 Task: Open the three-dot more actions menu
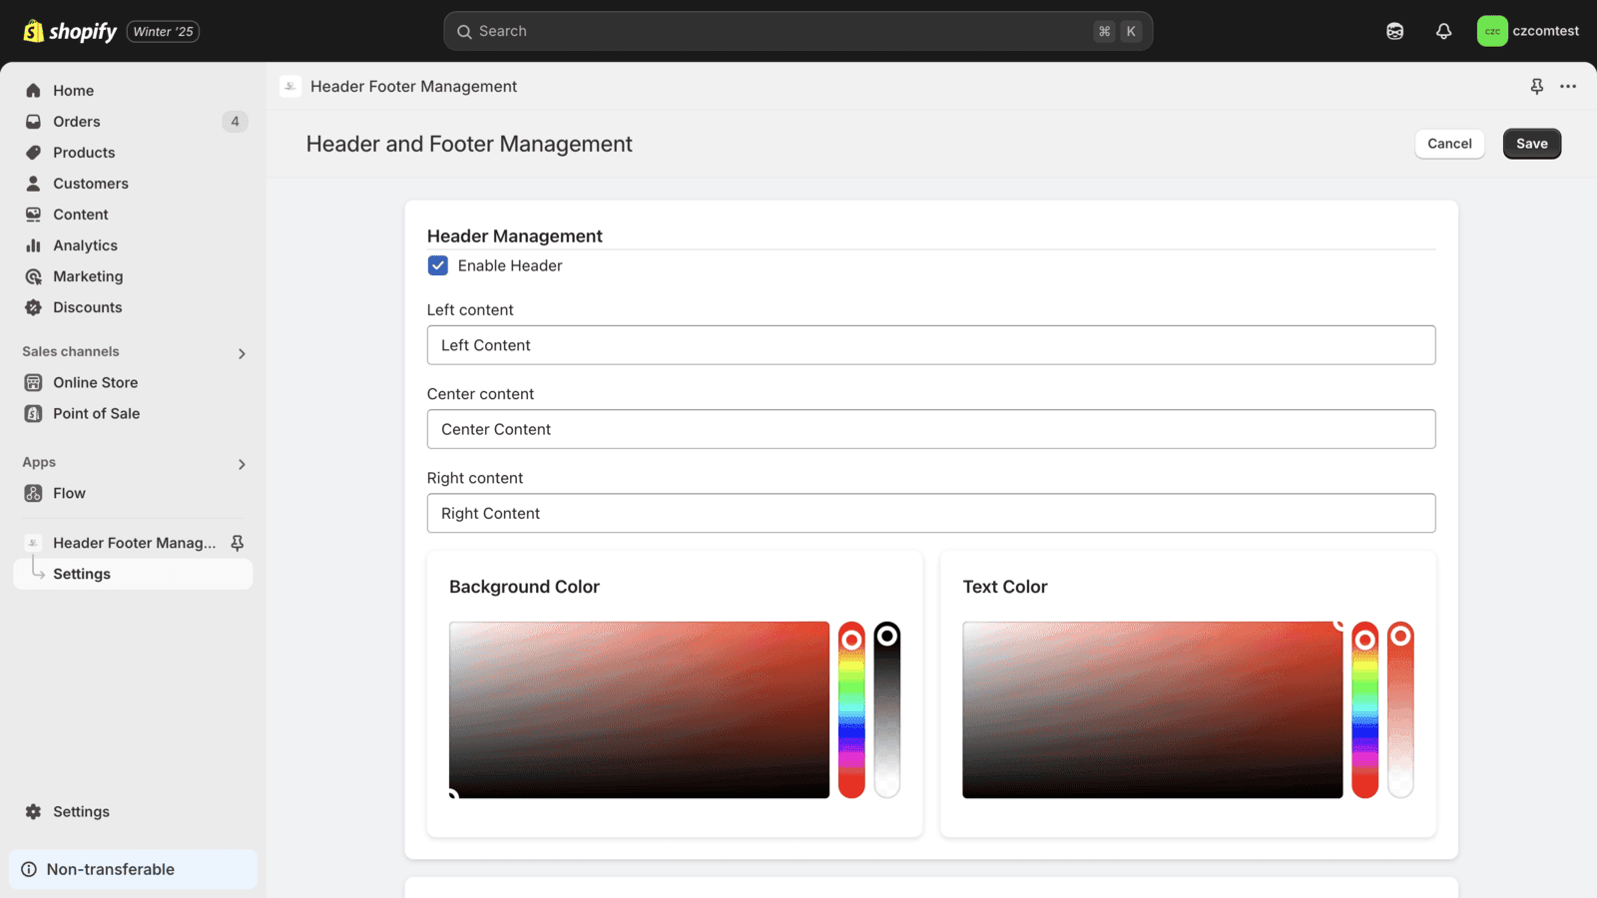(x=1568, y=87)
